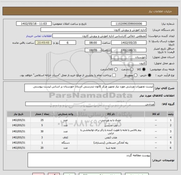Select the item پله آمادگی جسمانی (بدنسازی)
The image size is (181, 175).
click(x=111, y=143)
